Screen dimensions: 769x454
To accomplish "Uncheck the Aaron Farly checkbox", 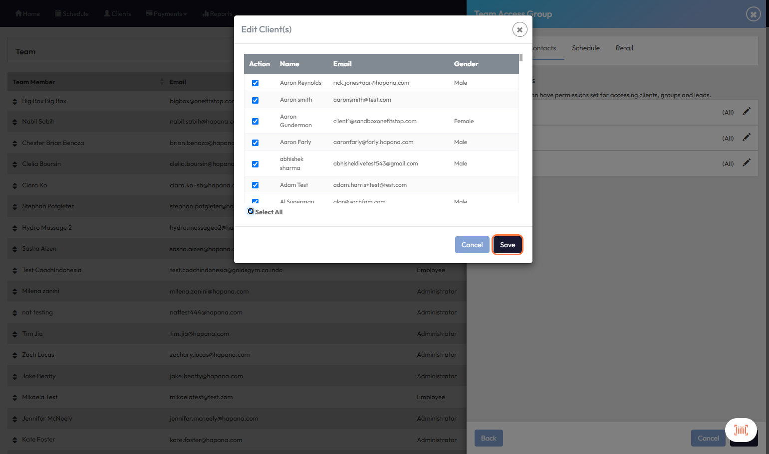I will tap(255, 143).
